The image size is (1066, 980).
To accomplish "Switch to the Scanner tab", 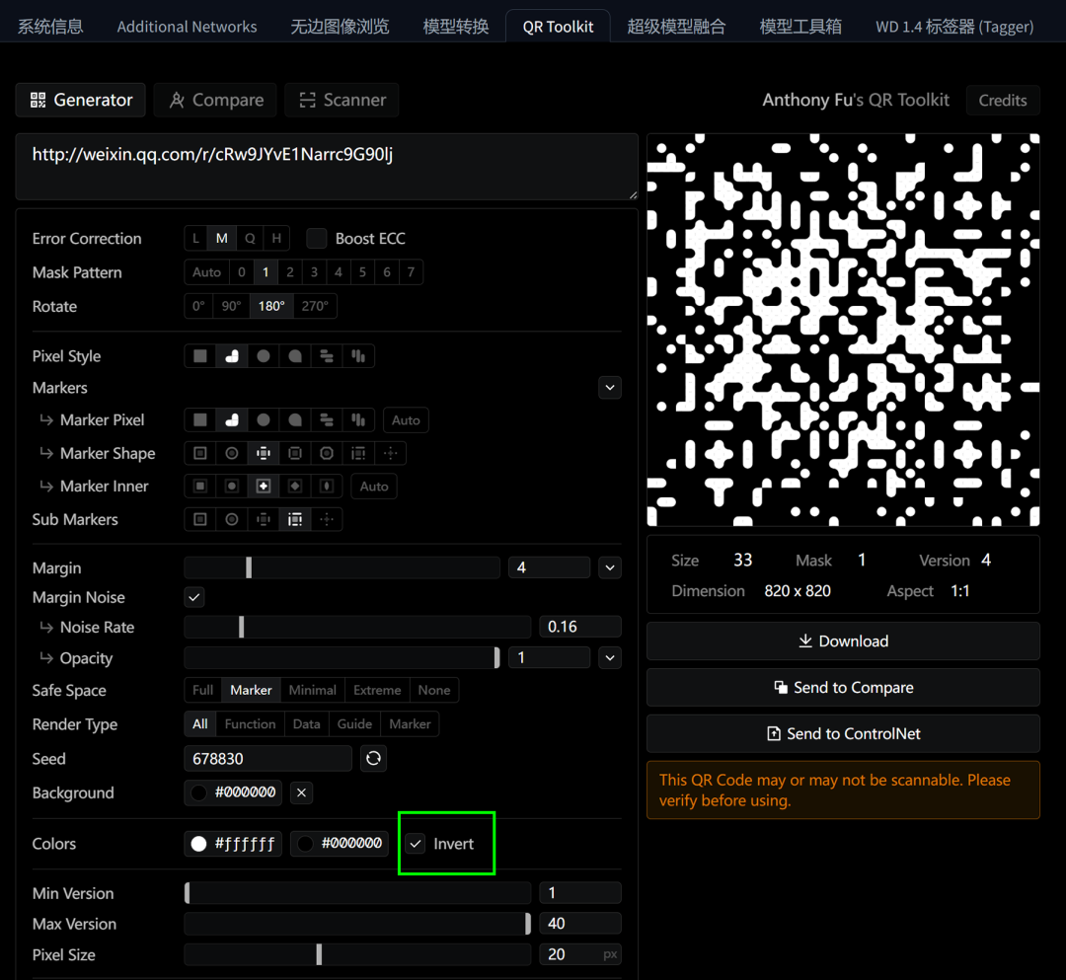I will pos(342,100).
